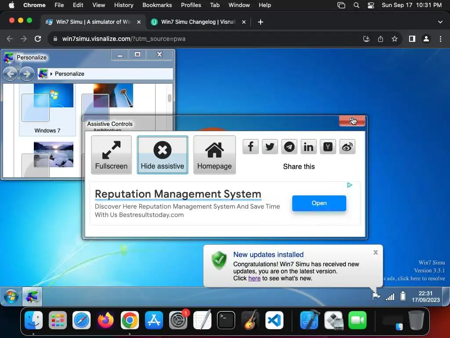Select the Win7 Simu browser tab

point(93,22)
